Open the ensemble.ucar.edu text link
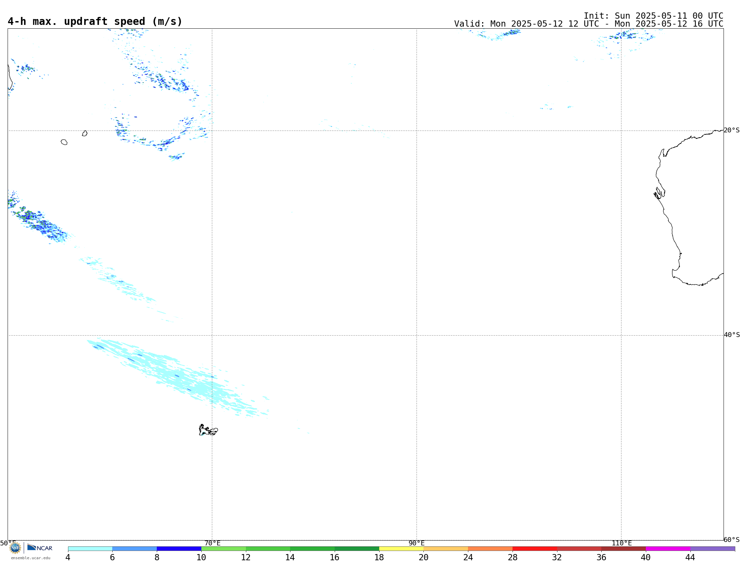 31,558
